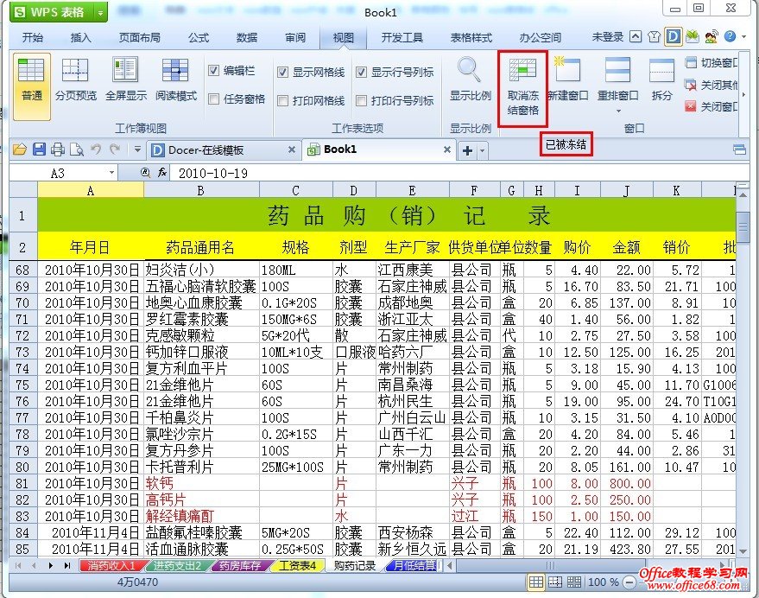
Task: Switch to 公式 ribbon tab
Action: 199,37
